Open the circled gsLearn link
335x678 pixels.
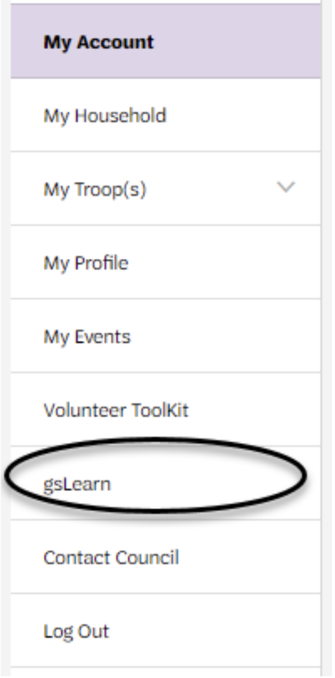(x=77, y=484)
